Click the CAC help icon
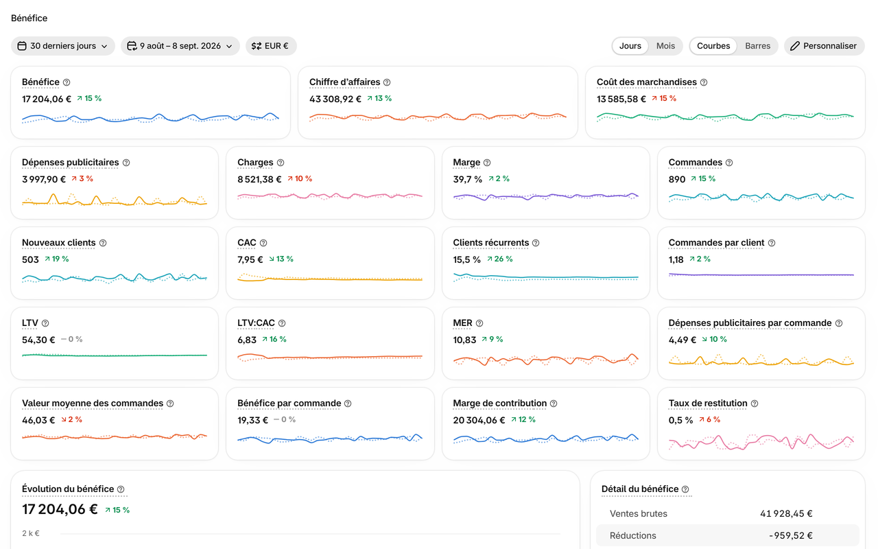The height and width of the screenshot is (549, 878). (263, 243)
